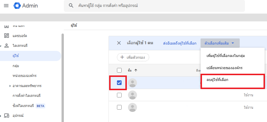Click the Directory person icon
Screen dimensions: 267x122
point(6,46)
